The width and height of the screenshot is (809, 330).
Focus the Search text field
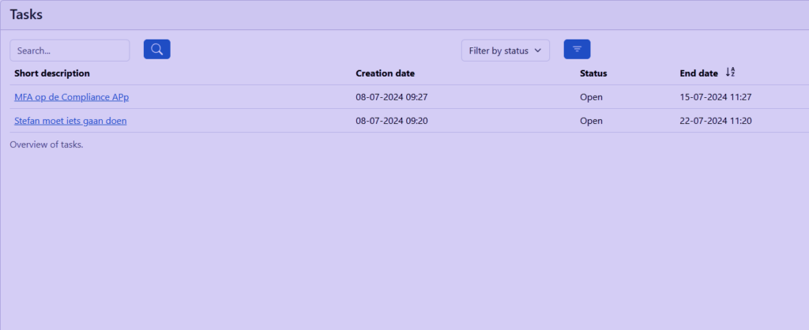click(70, 51)
